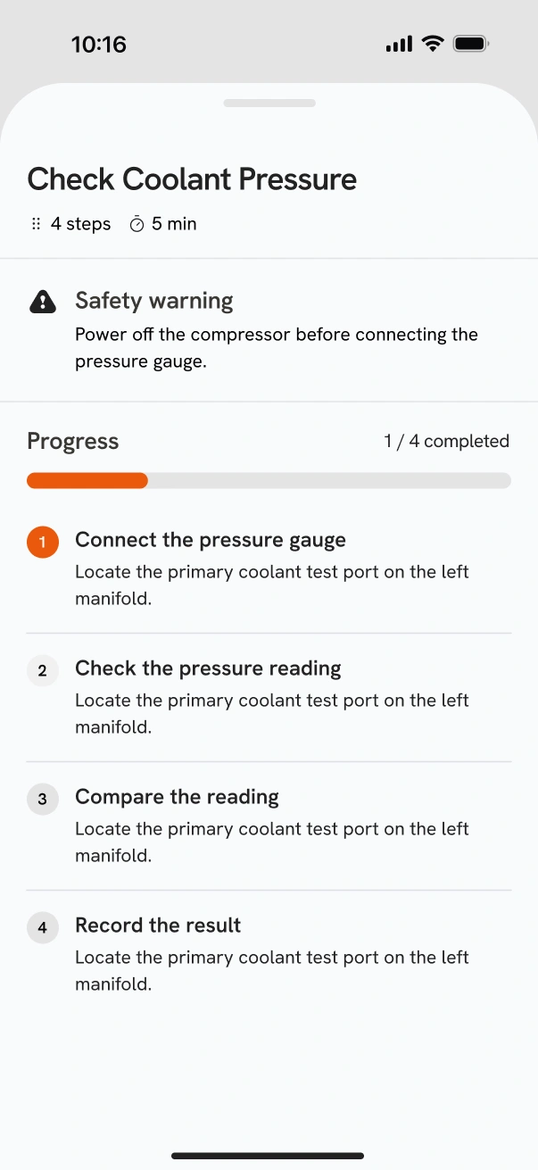Tap the "1 / 4 completed" label
This screenshot has height=1170, width=538.
(x=447, y=441)
